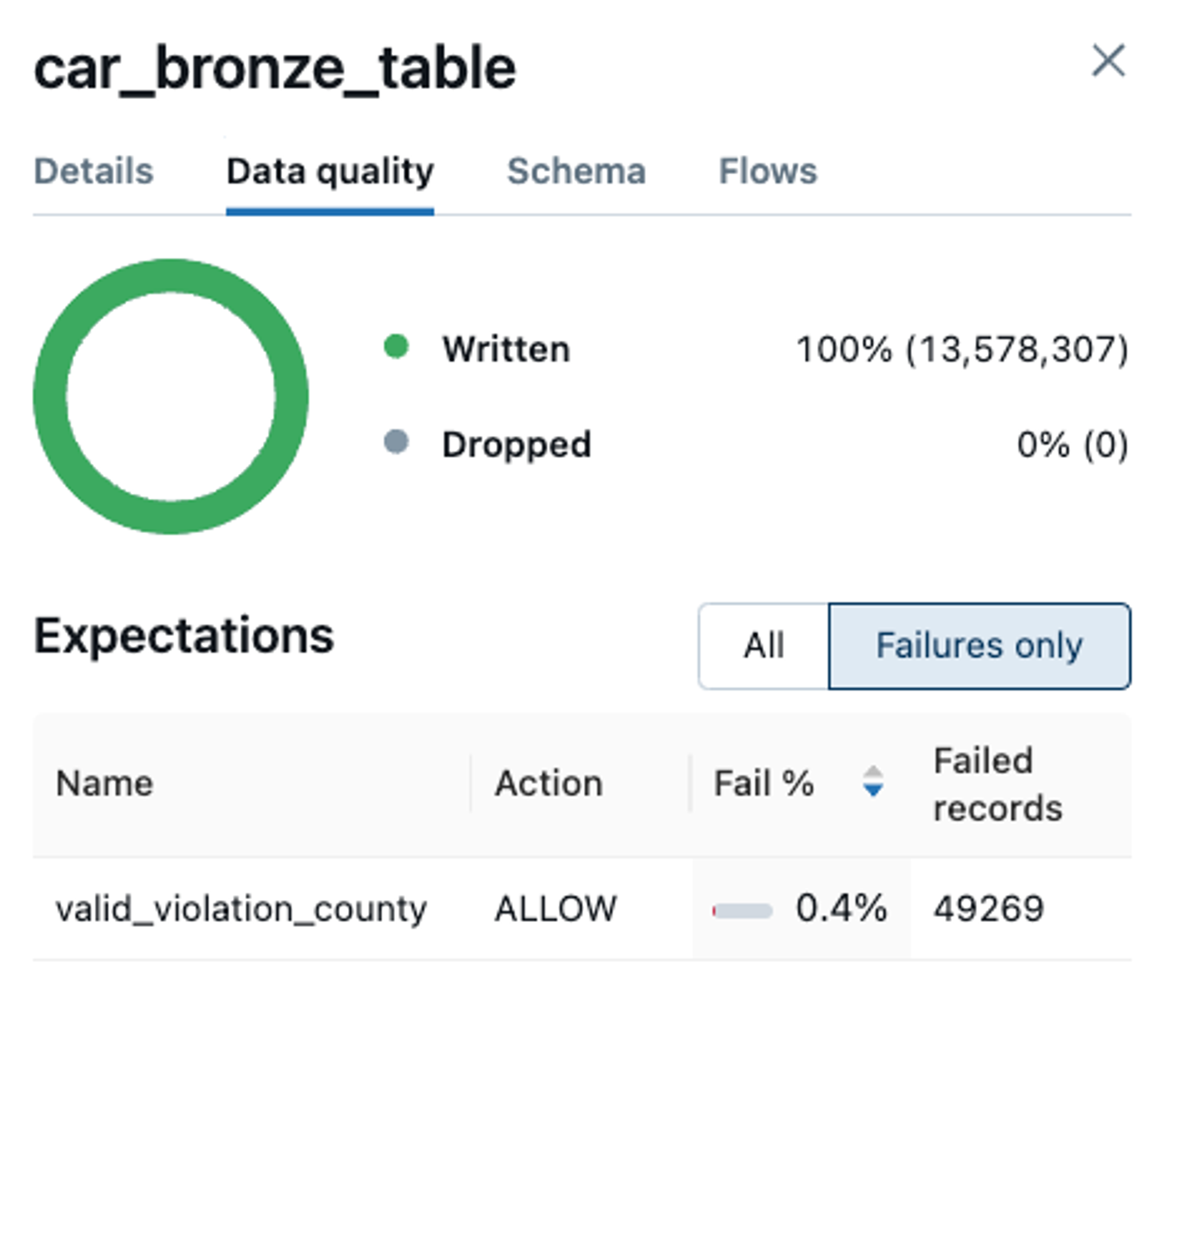Click the Fail % sort arrows icon
Viewport: 1184px width, 1237px height.
click(873, 782)
